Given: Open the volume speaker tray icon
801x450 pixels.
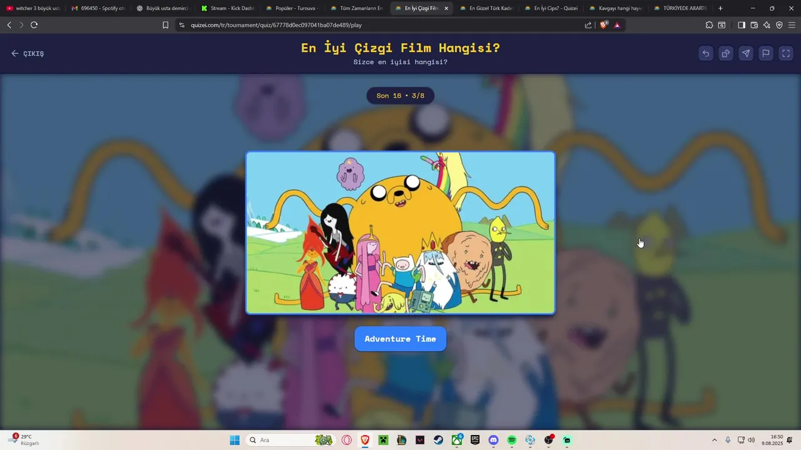Looking at the screenshot, I should 752,440.
